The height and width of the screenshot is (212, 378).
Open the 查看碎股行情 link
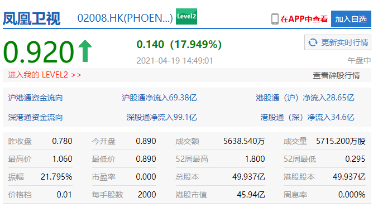point(336,75)
